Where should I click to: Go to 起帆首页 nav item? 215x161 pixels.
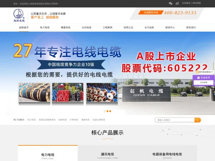pyautogui.click(x=24, y=27)
